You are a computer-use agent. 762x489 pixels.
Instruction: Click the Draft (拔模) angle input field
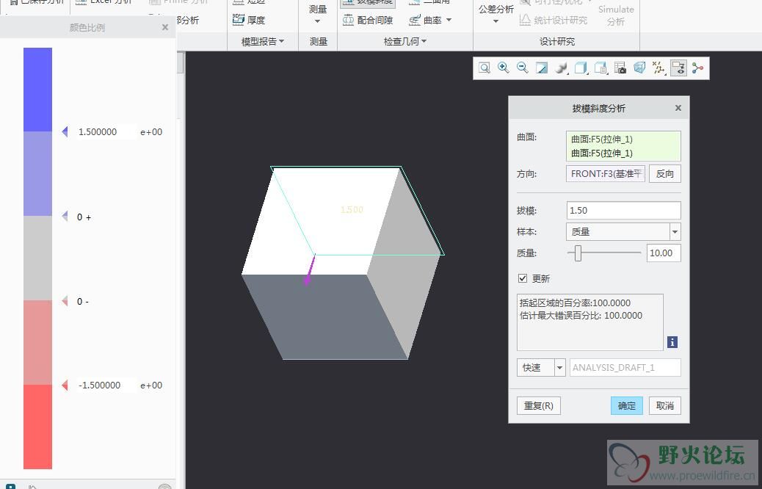pyautogui.click(x=623, y=211)
